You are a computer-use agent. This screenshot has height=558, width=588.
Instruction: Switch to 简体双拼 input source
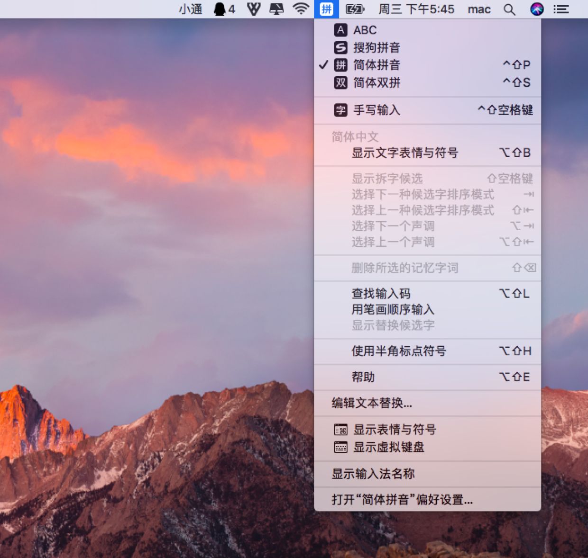[427, 82]
